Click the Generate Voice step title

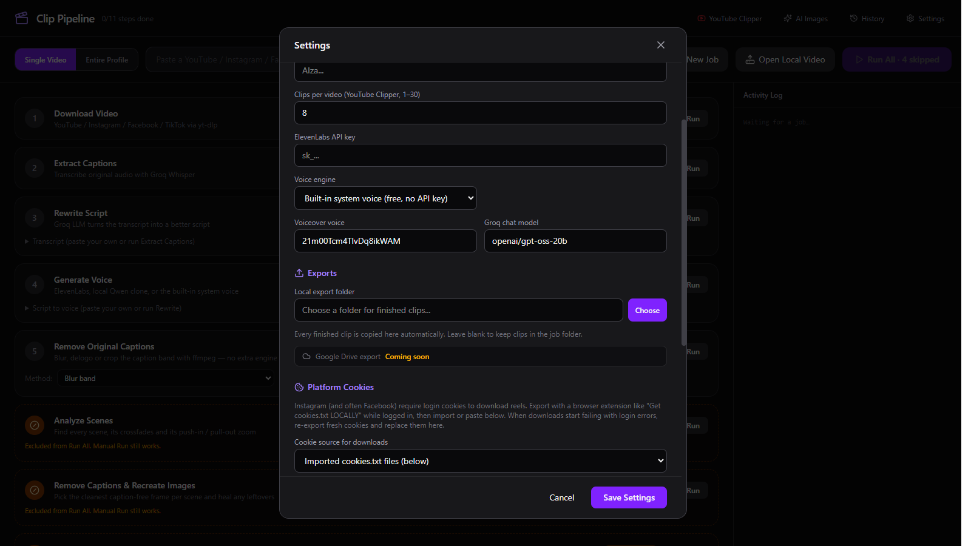(x=83, y=280)
